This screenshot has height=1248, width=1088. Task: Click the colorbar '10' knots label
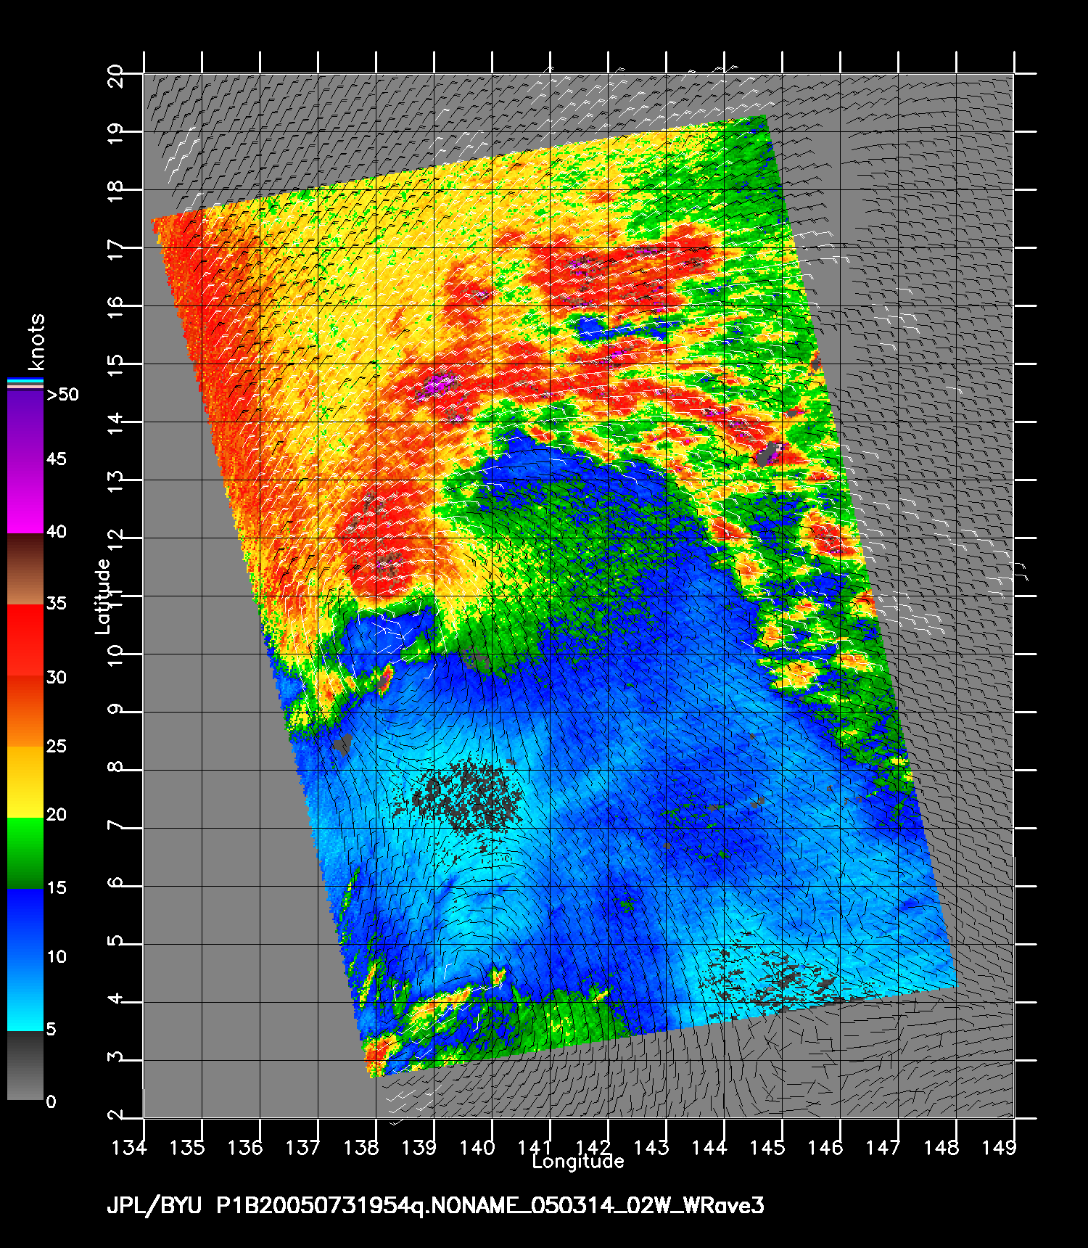tap(57, 957)
